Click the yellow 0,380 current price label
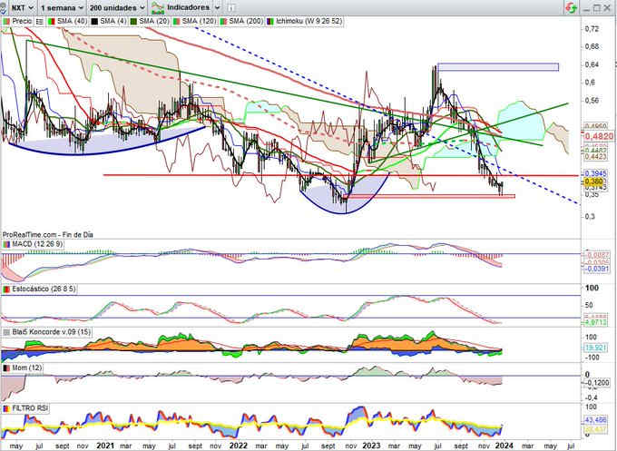617x451 pixels. (x=593, y=181)
